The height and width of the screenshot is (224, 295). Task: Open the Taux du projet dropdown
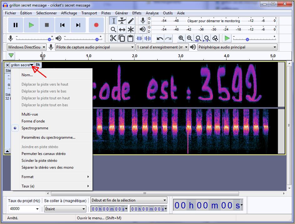(x=37, y=209)
